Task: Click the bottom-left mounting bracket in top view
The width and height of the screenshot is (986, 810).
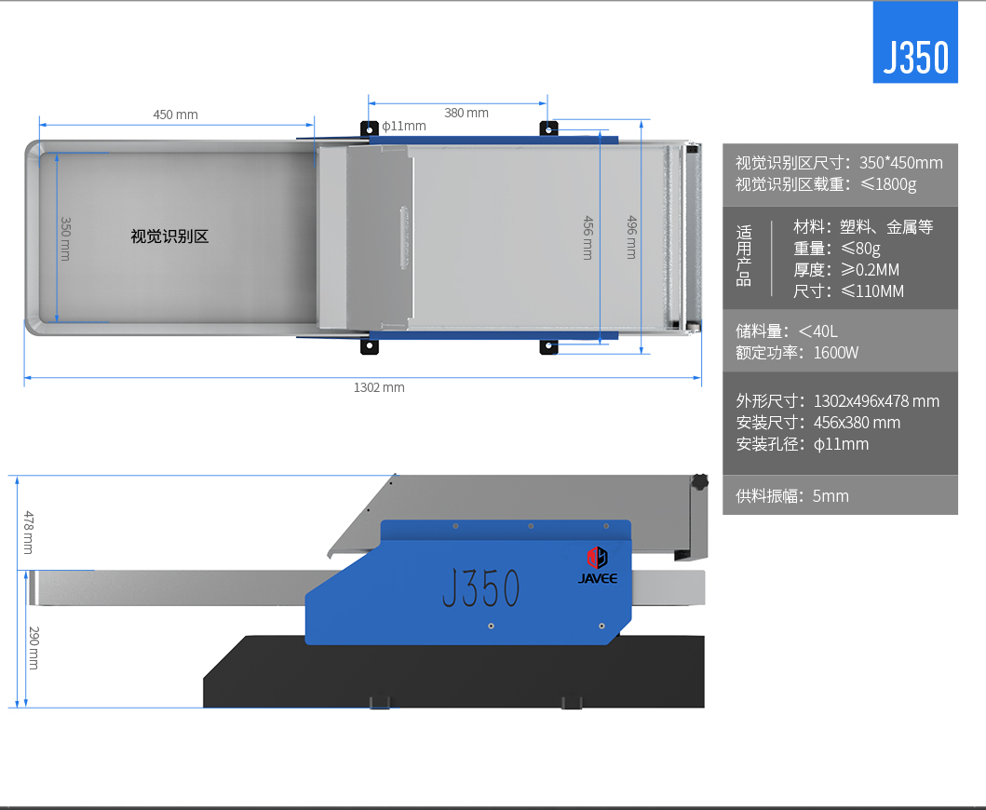Action: click(x=371, y=346)
